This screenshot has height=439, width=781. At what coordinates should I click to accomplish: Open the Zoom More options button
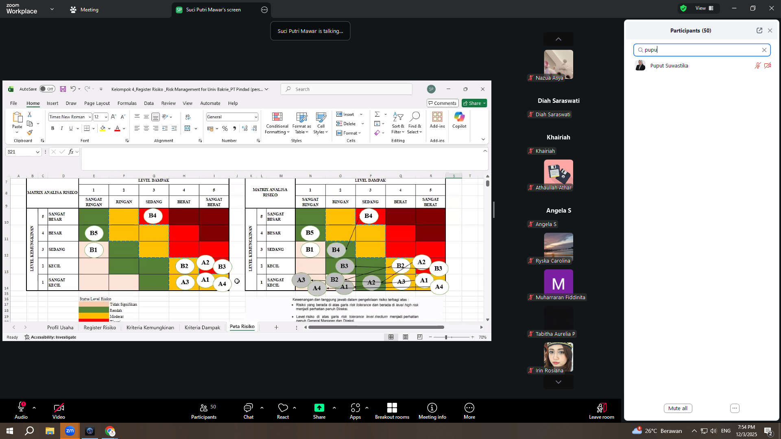tap(469, 411)
